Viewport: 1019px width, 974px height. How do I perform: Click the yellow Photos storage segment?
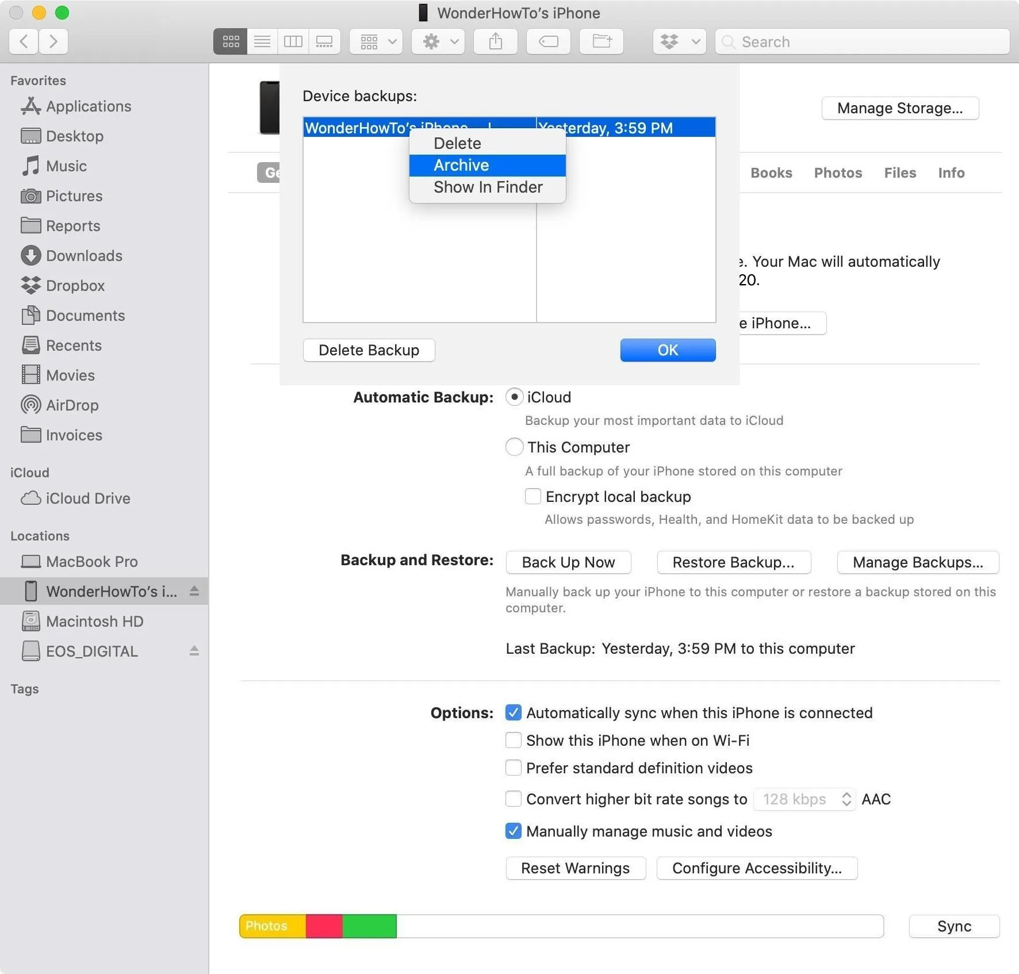273,926
